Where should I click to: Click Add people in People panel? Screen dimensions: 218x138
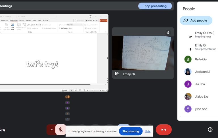(x=196, y=20)
